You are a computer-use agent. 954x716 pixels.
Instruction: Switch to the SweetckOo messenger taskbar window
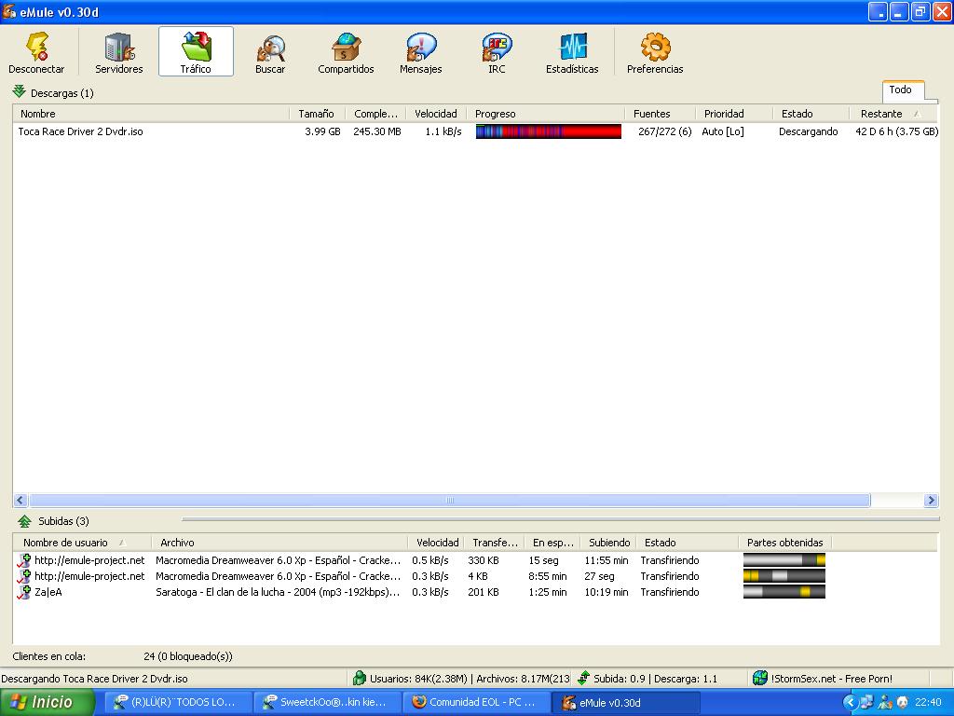pos(327,702)
